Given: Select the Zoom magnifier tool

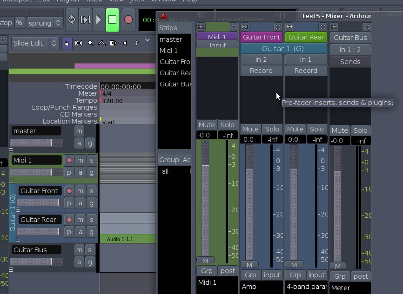Looking at the screenshot, I should coord(90,43).
